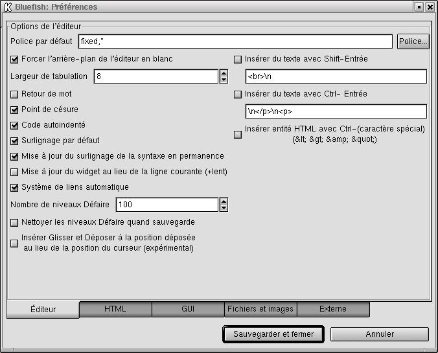Open the Externe tab
Image resolution: width=438 pixels, height=353 pixels.
click(333, 310)
